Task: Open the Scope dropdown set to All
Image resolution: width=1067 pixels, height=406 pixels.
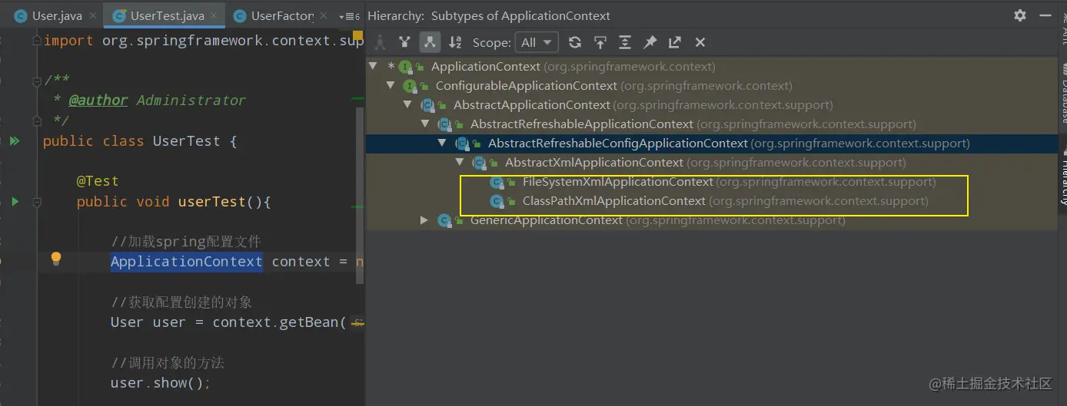Action: coord(537,42)
